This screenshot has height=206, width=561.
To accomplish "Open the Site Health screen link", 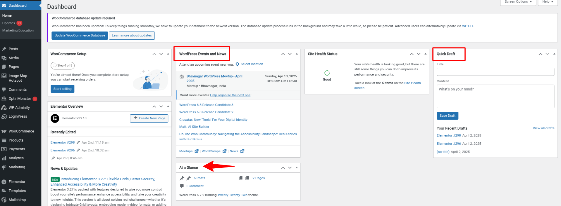I will (x=388, y=85).
